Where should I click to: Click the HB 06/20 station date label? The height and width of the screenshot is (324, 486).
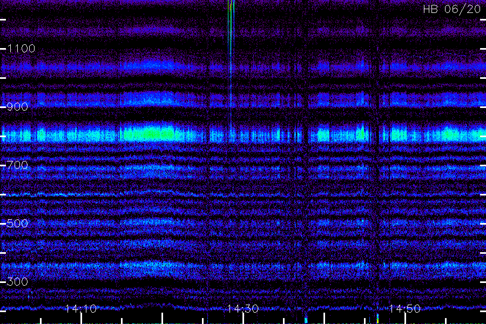click(x=452, y=9)
